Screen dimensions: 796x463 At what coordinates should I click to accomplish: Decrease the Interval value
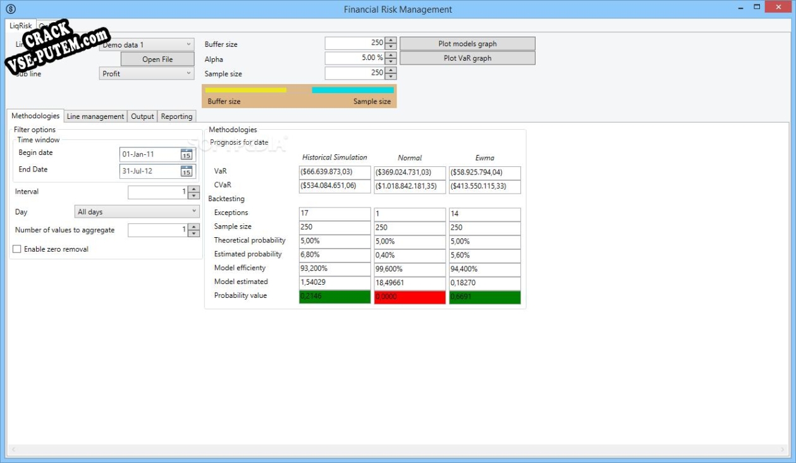click(x=194, y=195)
